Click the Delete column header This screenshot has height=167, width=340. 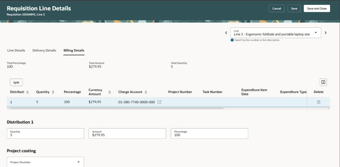coord(319,92)
